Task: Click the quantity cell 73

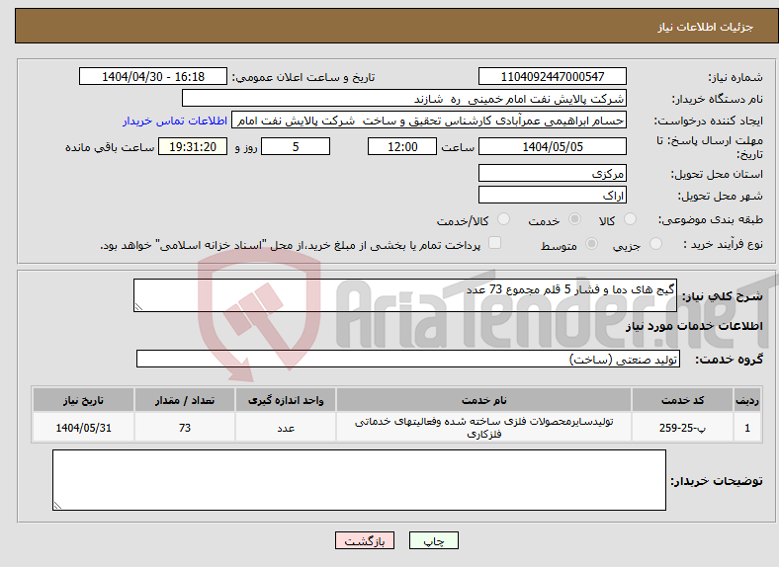Action: tap(184, 428)
